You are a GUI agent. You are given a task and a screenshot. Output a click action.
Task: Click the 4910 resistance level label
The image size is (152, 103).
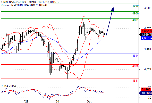point(136,6)
